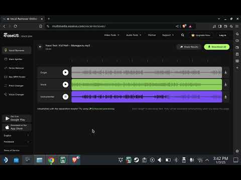
Task: Click the Upgrade Now button
Action: (x=201, y=35)
